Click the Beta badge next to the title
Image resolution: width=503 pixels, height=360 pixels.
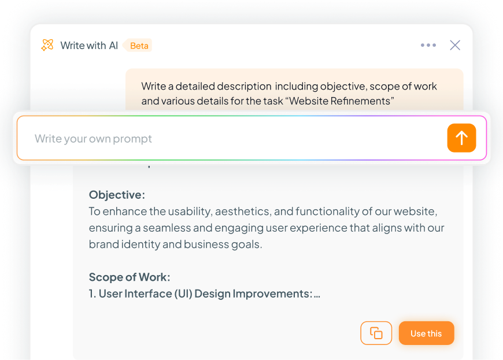[138, 45]
